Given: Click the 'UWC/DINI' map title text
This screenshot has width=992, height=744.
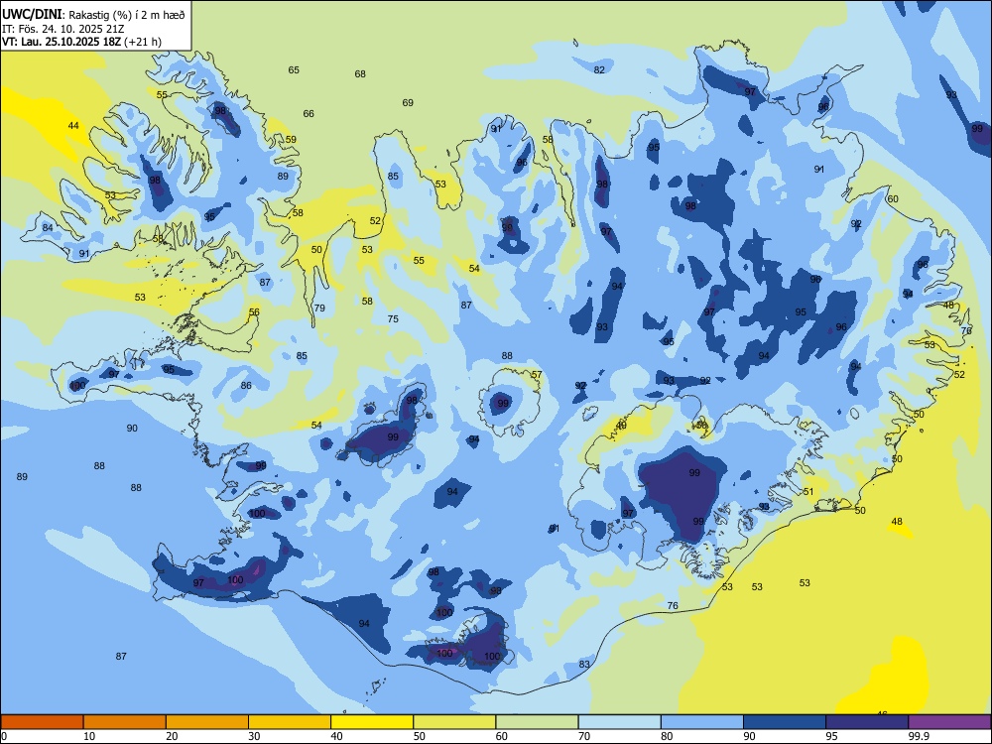Looking at the screenshot, I should [x=32, y=14].
